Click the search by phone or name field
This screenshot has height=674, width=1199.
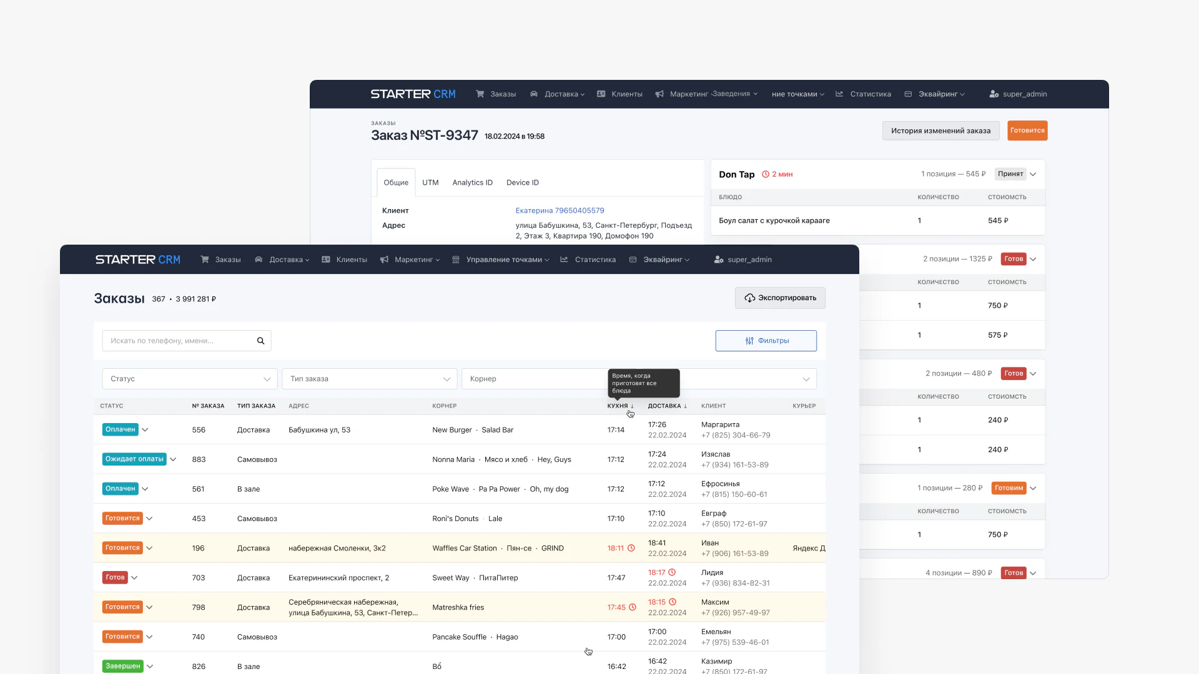click(x=187, y=341)
